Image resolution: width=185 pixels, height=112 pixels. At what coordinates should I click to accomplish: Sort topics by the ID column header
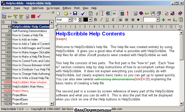coord(7,22)
